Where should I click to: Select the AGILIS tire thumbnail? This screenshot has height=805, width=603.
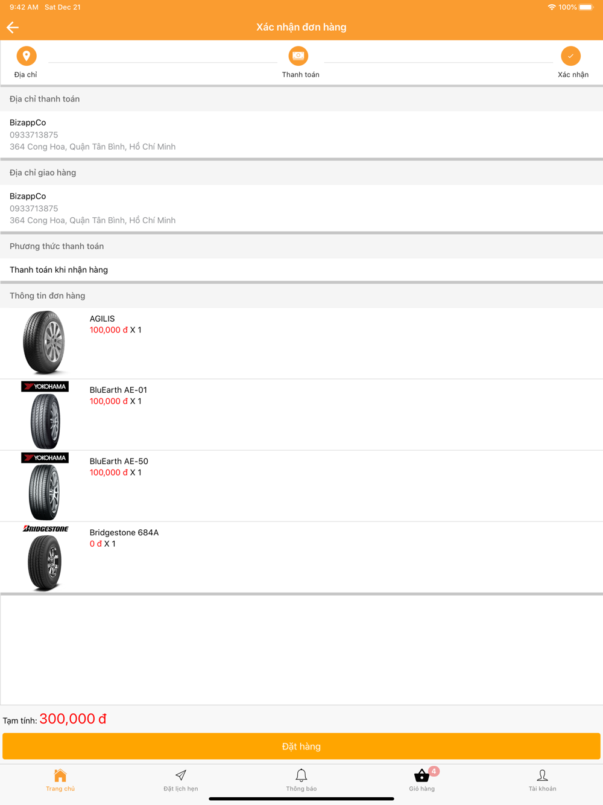(x=45, y=343)
